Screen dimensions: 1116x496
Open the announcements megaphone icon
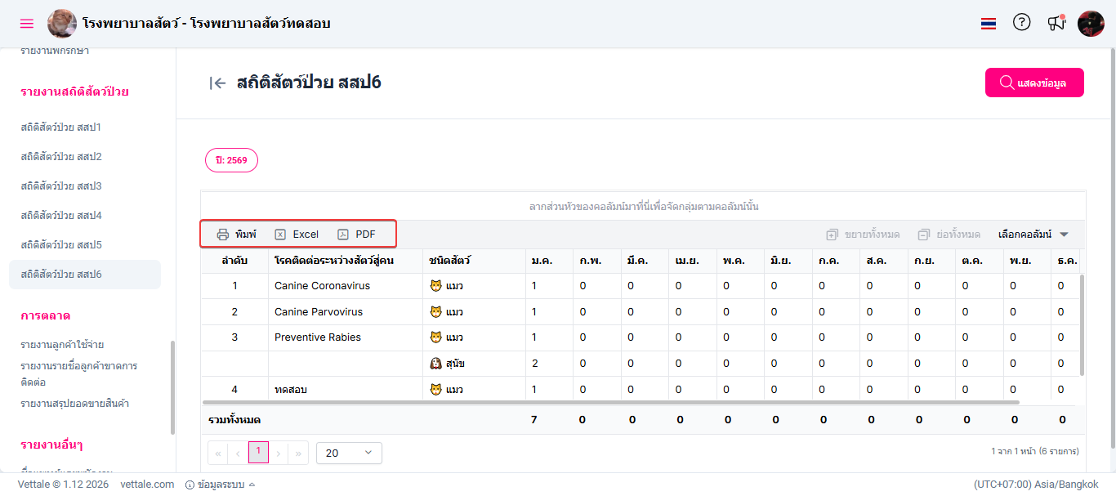(1056, 23)
